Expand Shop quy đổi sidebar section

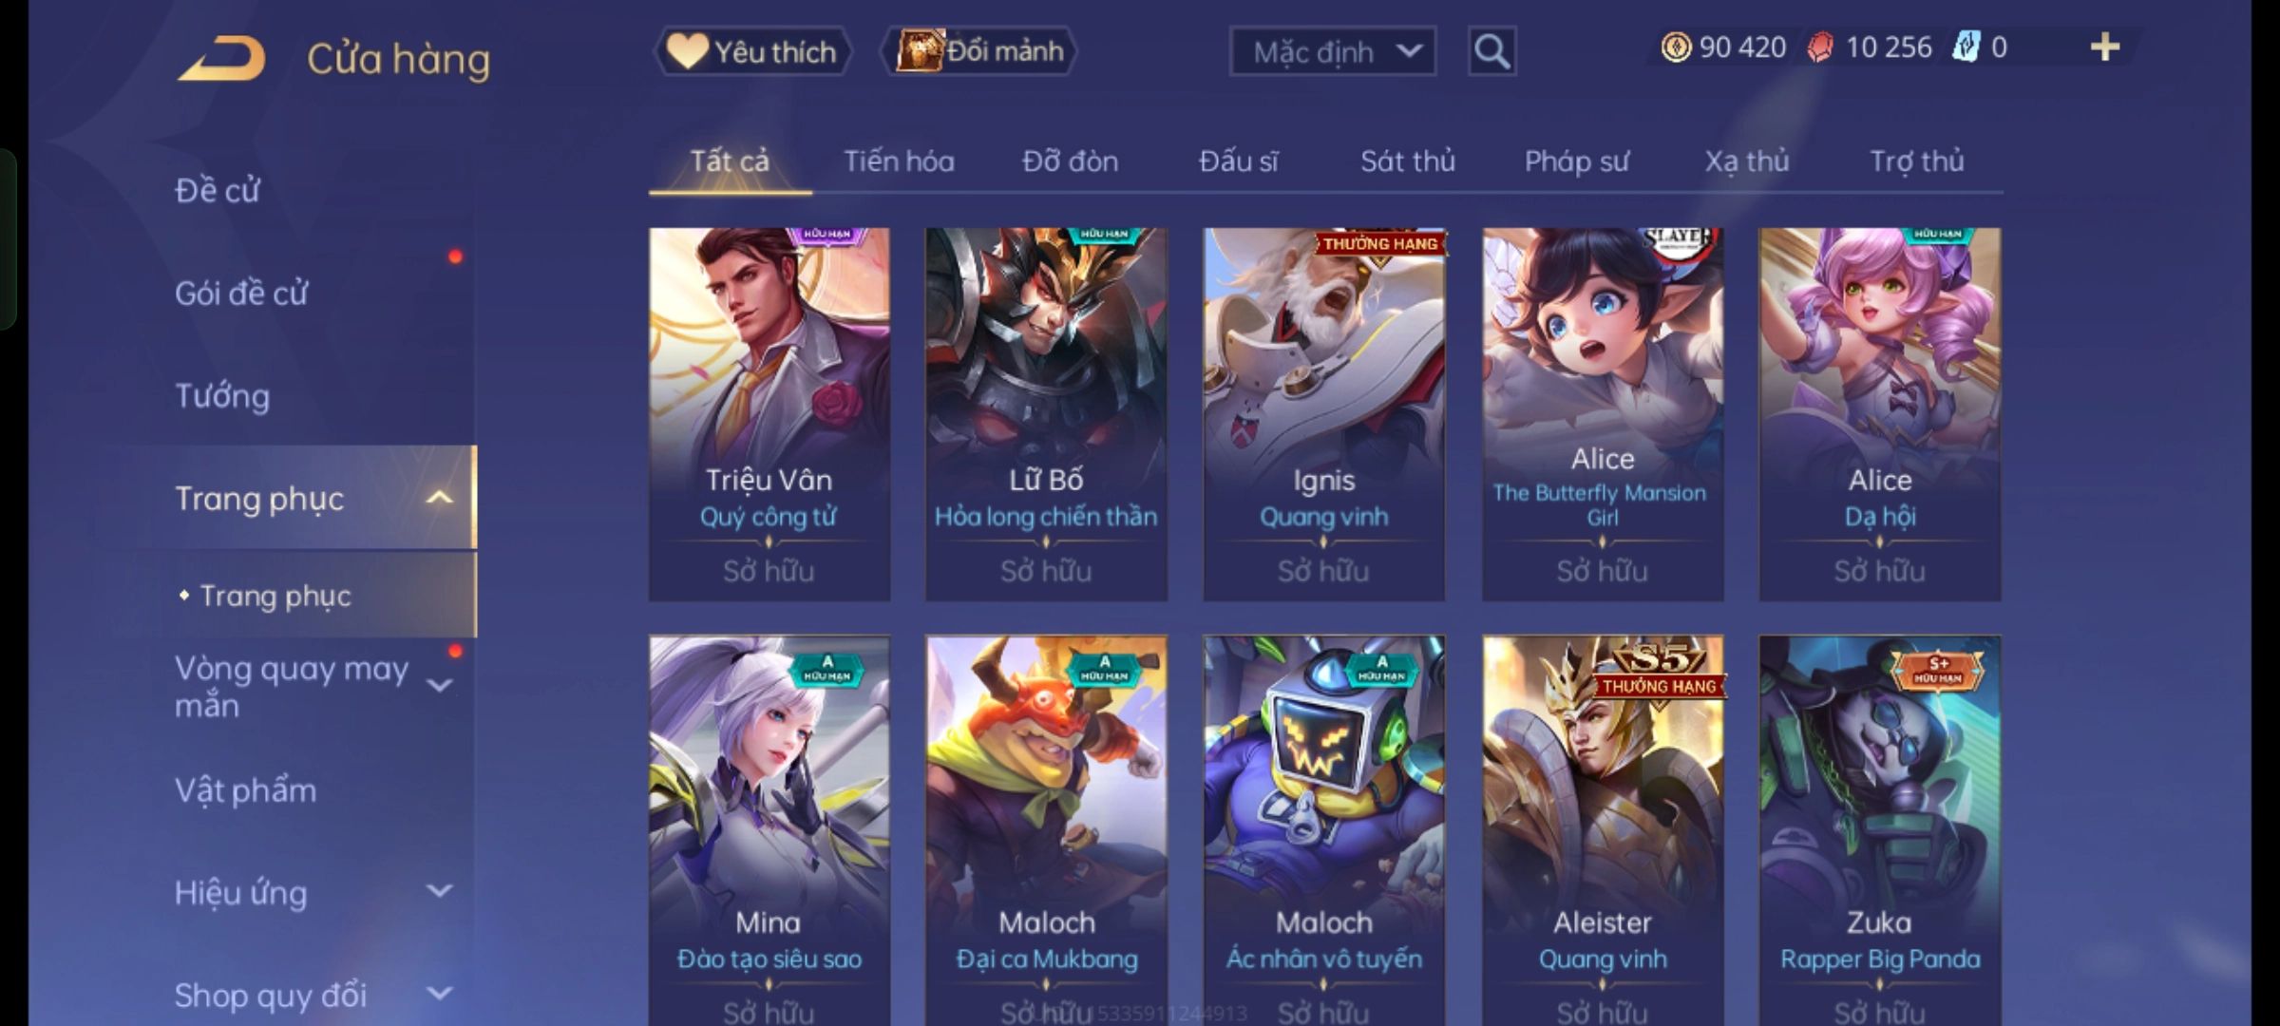pos(439,994)
